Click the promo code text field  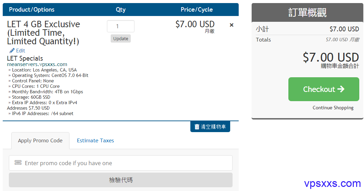click(121, 163)
